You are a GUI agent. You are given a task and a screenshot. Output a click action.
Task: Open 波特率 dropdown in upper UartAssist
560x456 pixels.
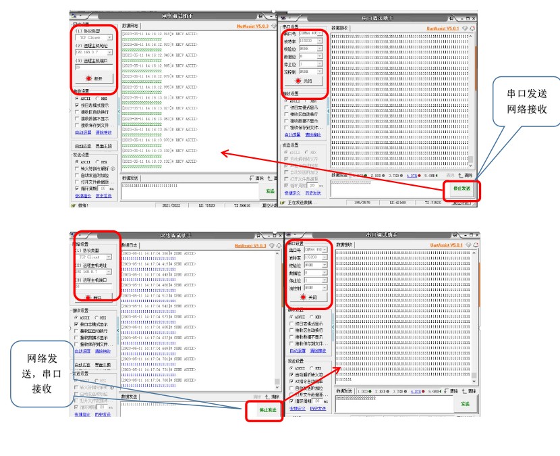coord(320,41)
